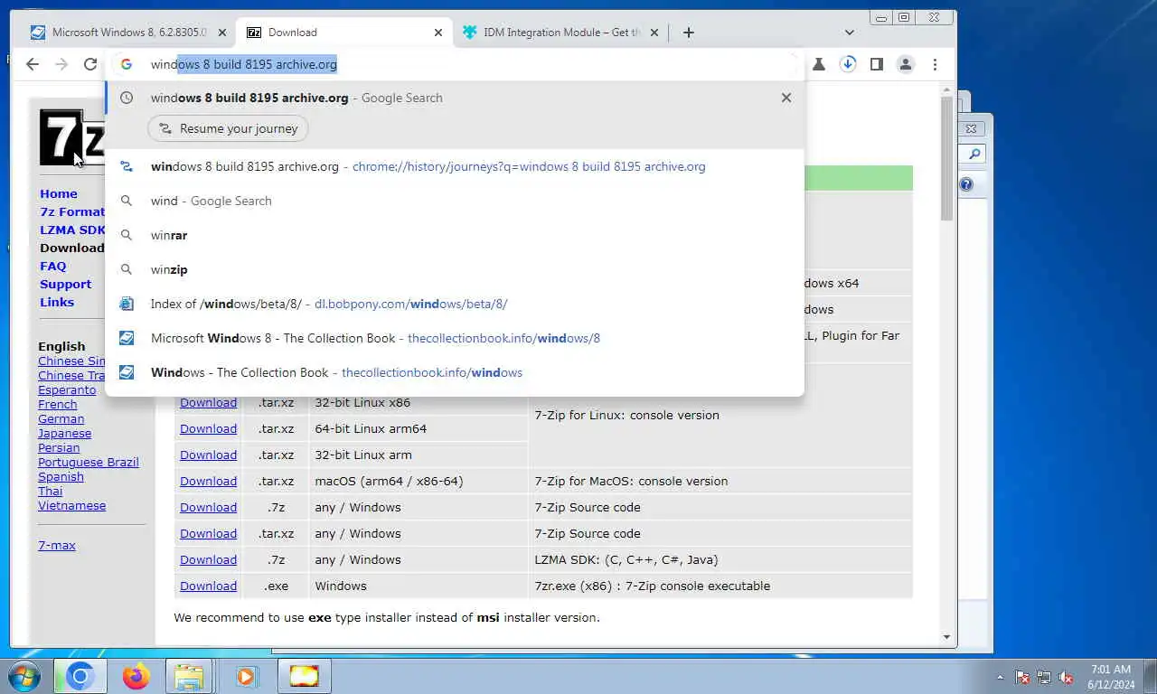Image resolution: width=1157 pixels, height=694 pixels.
Task: Switch language to Esperanto
Action: [67, 389]
